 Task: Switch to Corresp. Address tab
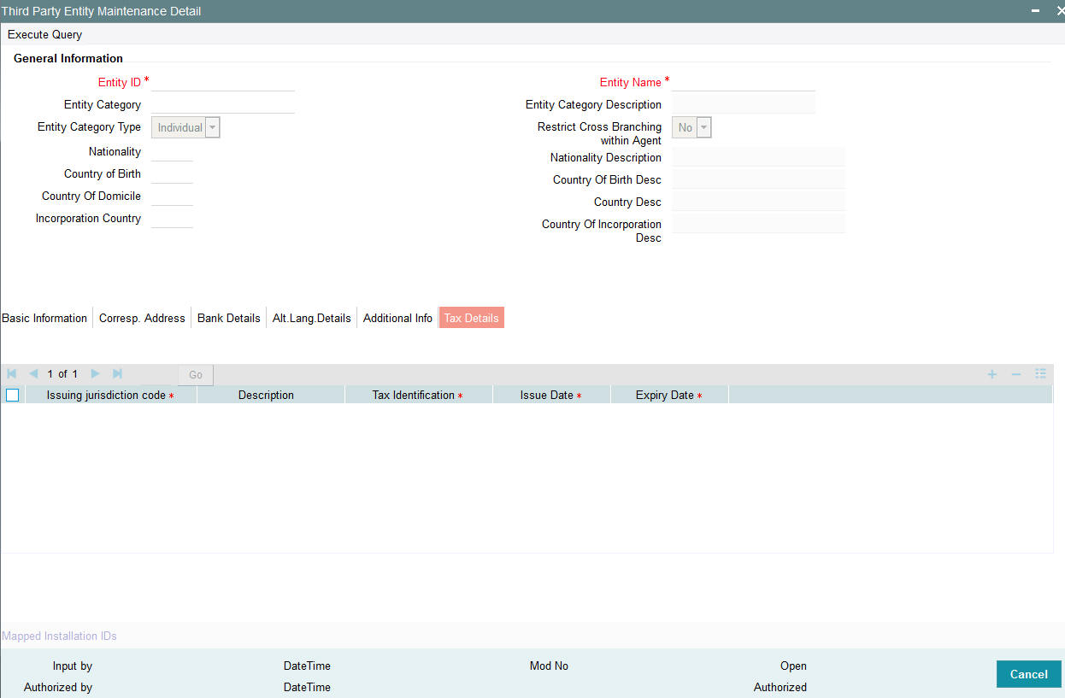142,318
